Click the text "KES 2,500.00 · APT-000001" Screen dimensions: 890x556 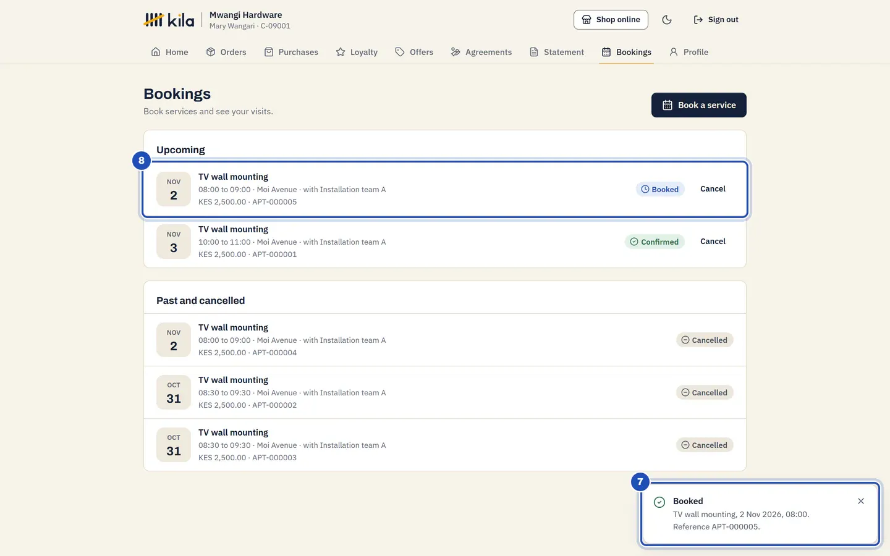[x=247, y=255]
